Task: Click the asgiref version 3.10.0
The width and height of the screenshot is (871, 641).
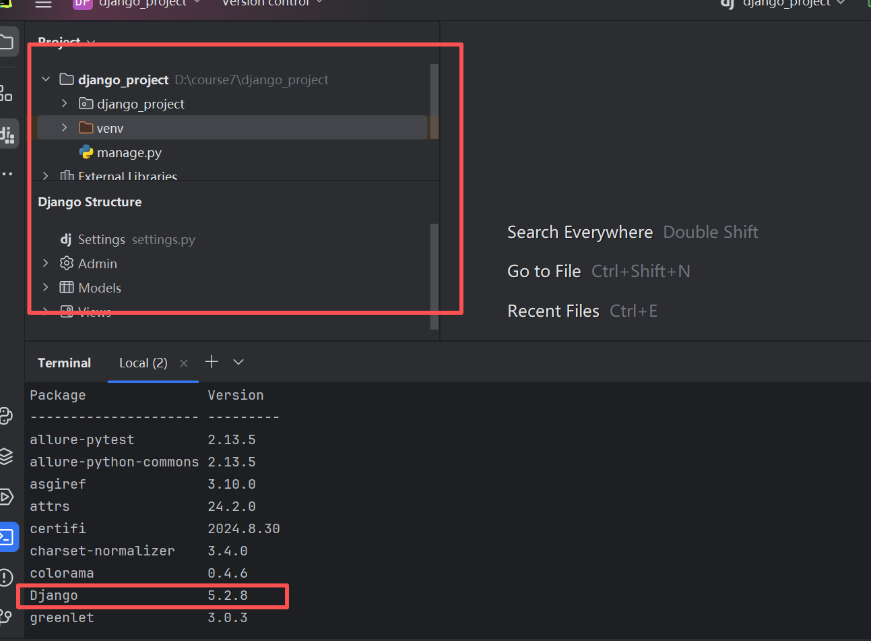Action: click(232, 484)
